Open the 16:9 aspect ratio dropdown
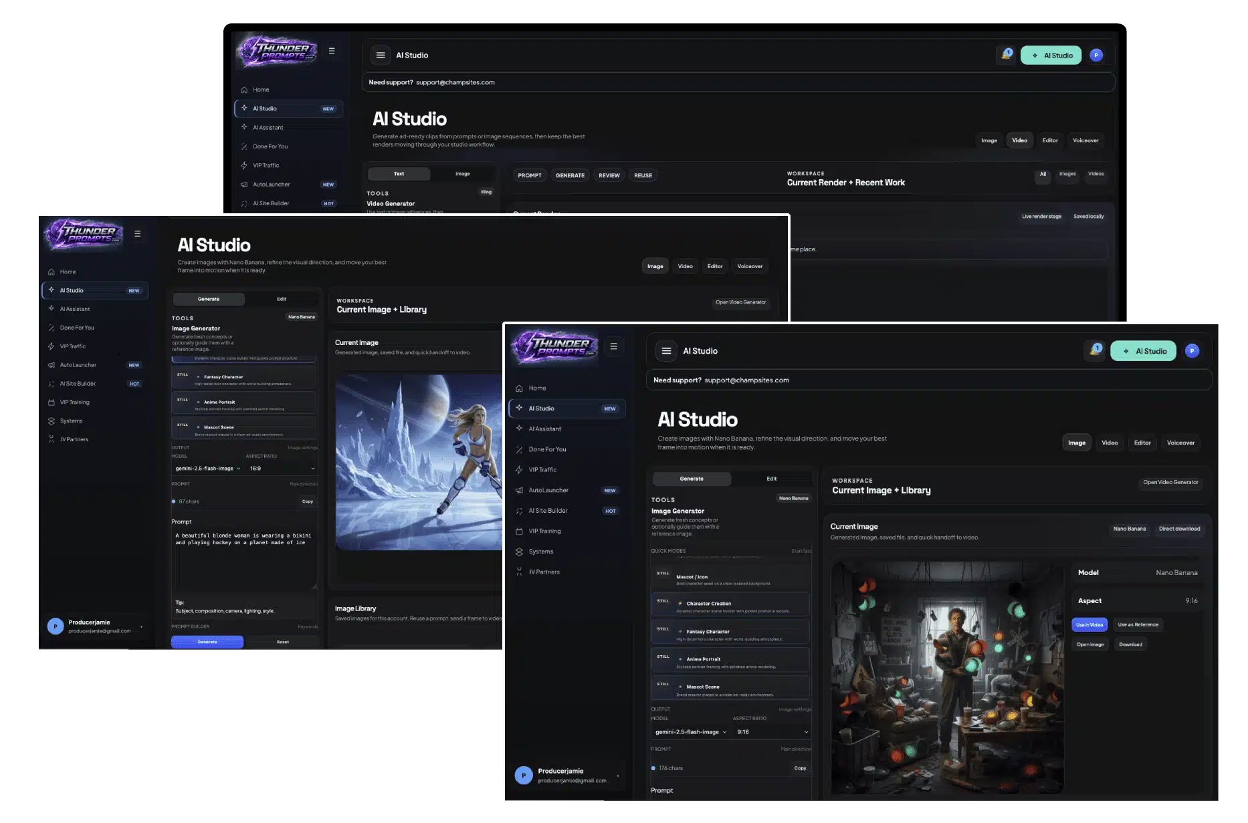1248x823 pixels. (x=282, y=469)
